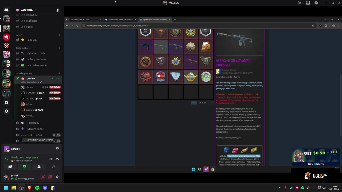Go to previous inventory page arrow

point(194,103)
